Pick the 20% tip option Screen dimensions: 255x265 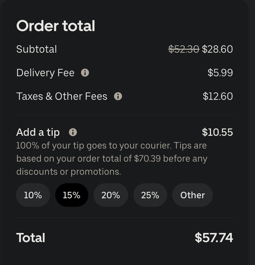click(111, 195)
